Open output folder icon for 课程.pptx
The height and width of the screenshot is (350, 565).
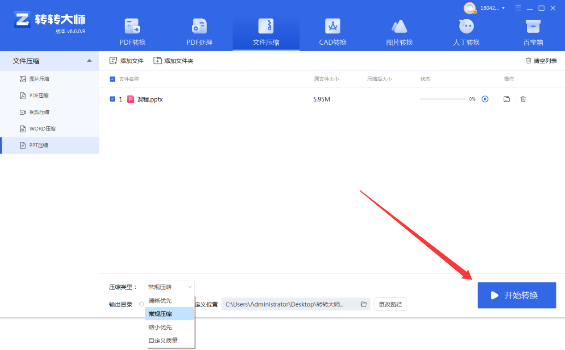(x=506, y=99)
